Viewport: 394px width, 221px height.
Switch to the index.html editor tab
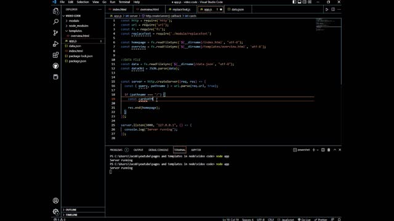coord(119,10)
